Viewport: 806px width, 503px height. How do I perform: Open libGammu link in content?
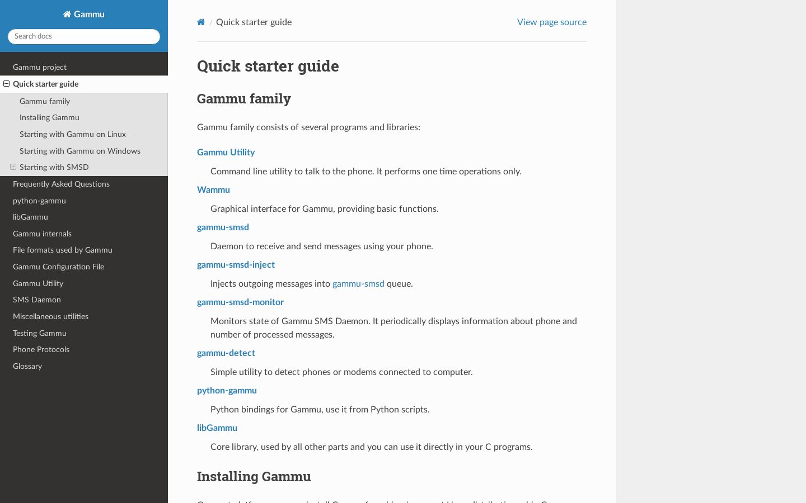point(217,428)
